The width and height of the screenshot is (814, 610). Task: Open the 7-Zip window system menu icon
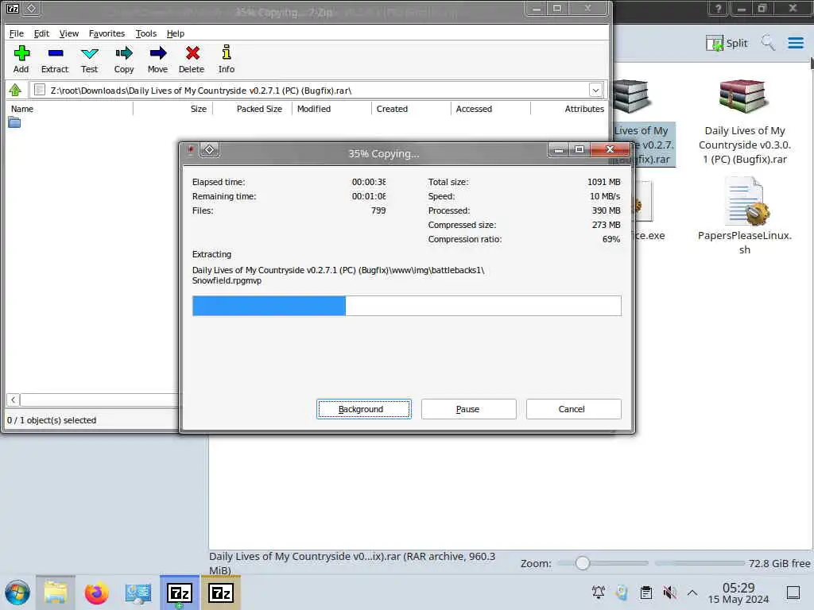(x=13, y=8)
